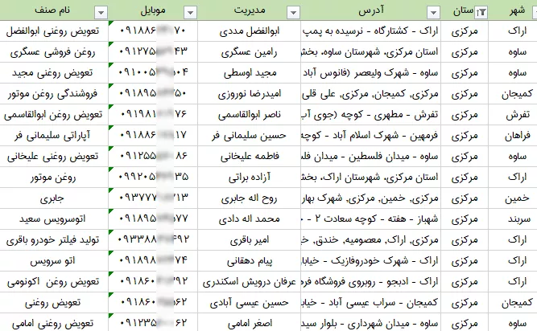The height and width of the screenshot is (331, 537).
Task: Select address cell فرمهین - شهرک اسلام آباد
Action: tap(370, 136)
